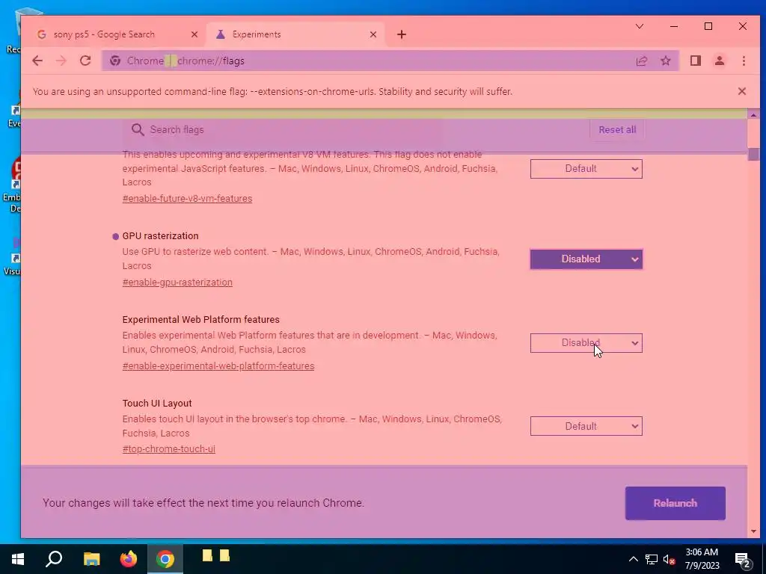Open the GPU rasterization Disabled dropdown
Image resolution: width=766 pixels, height=574 pixels.
click(586, 259)
